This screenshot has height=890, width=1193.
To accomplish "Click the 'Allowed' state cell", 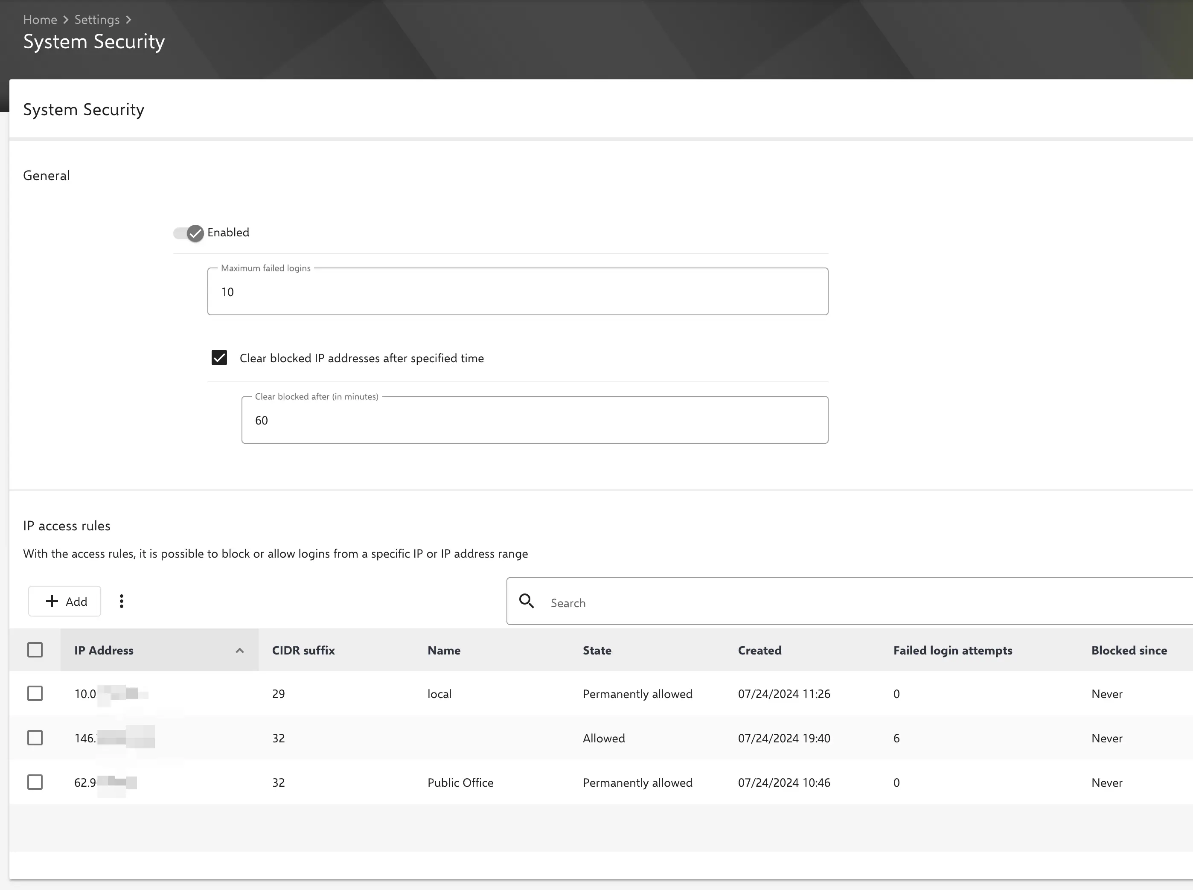I will [x=603, y=738].
